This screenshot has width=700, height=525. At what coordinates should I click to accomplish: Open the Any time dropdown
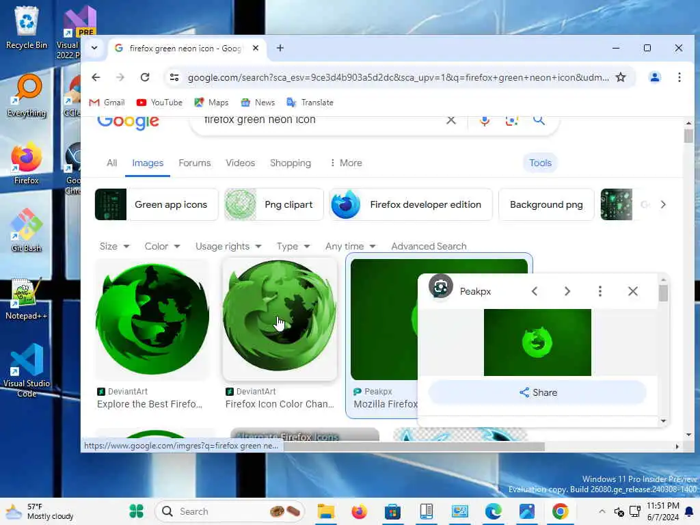[x=351, y=246]
